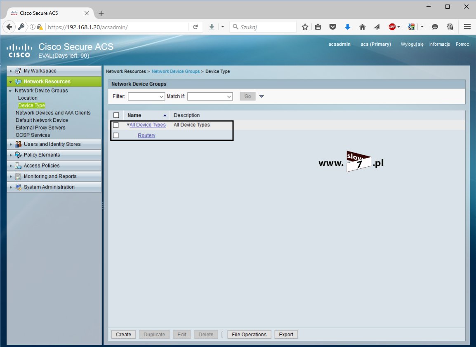Bookmark this page with star icon
Image resolution: width=476 pixels, height=347 pixels.
[305, 27]
